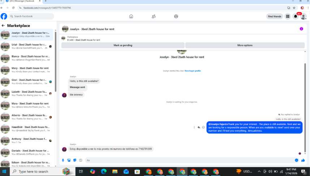This screenshot has height=176, width=310.
Task: Open the volume control in system tray
Action: pos(270,171)
